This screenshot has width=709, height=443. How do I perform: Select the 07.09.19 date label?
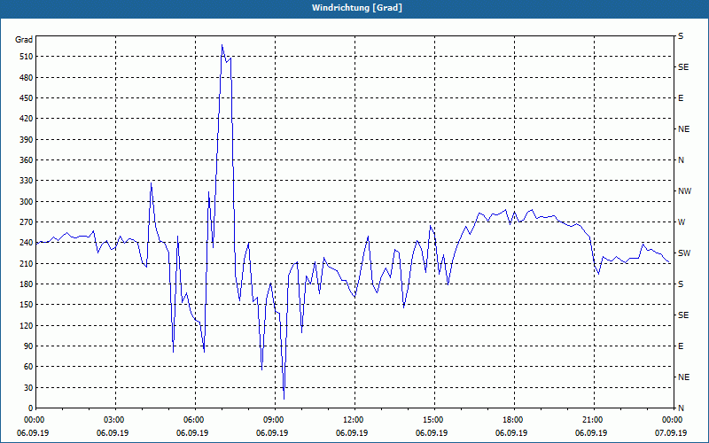click(x=671, y=432)
